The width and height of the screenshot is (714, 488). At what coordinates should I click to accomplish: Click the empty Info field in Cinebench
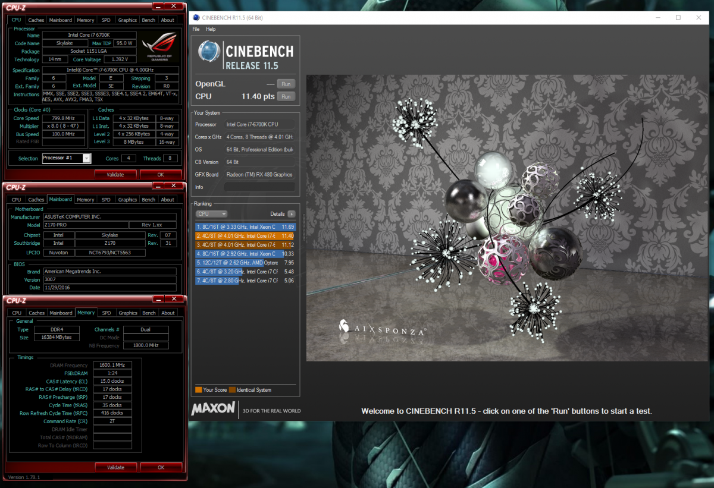click(x=259, y=187)
